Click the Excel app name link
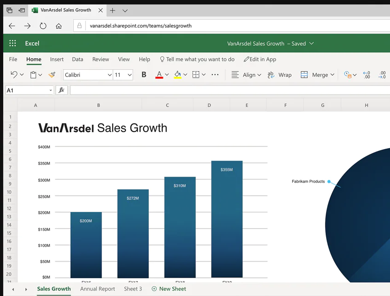 tap(32, 43)
